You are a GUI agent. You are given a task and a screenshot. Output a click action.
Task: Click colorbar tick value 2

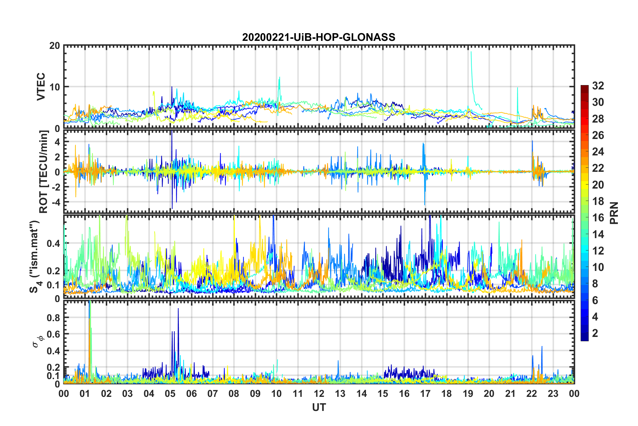[595, 333]
